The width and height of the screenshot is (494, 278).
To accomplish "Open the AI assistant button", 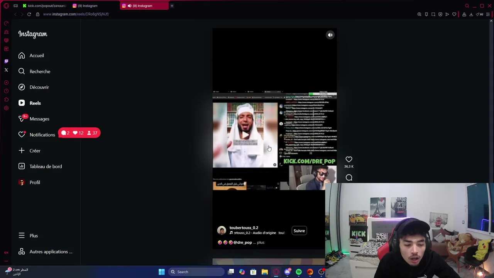I will (x=480, y=14).
